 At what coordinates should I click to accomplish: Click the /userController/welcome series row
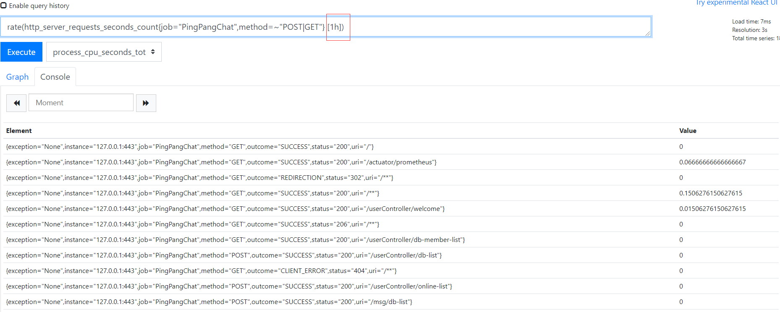225,209
